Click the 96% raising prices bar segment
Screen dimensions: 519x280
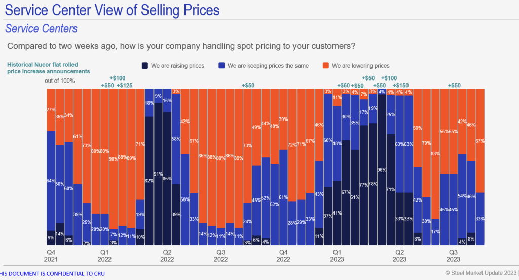[381, 170]
